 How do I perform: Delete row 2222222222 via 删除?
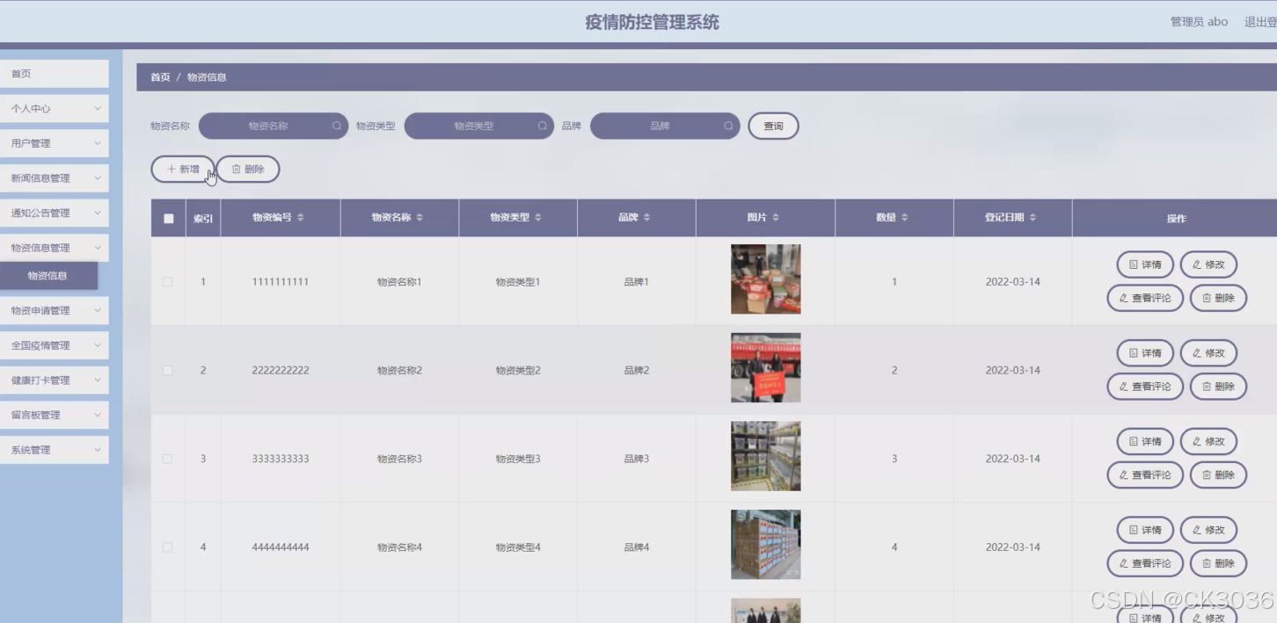1218,387
